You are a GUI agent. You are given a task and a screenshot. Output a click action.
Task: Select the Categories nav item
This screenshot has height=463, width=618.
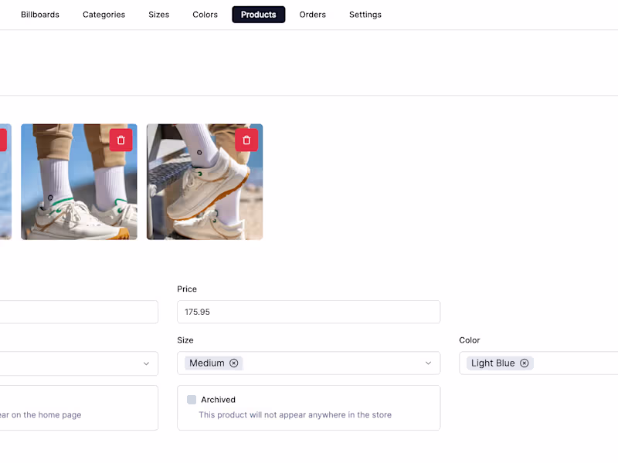[104, 14]
